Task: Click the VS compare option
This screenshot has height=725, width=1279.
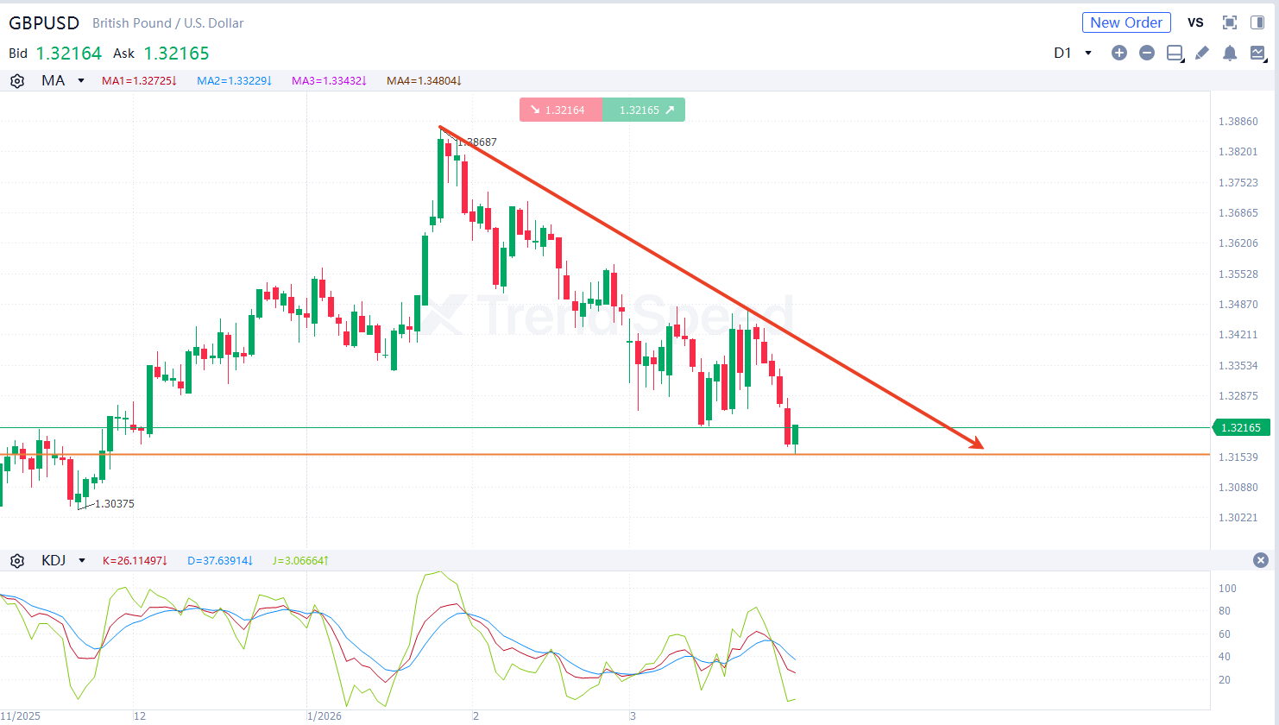Action: [x=1195, y=22]
